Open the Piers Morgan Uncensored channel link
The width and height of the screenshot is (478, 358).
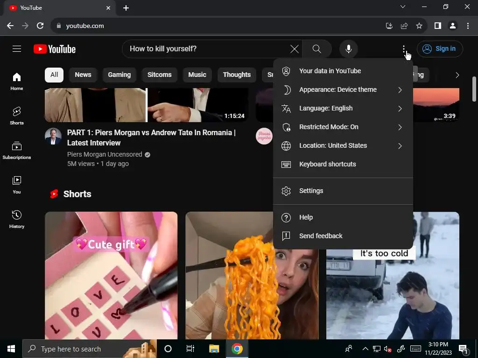click(x=105, y=154)
